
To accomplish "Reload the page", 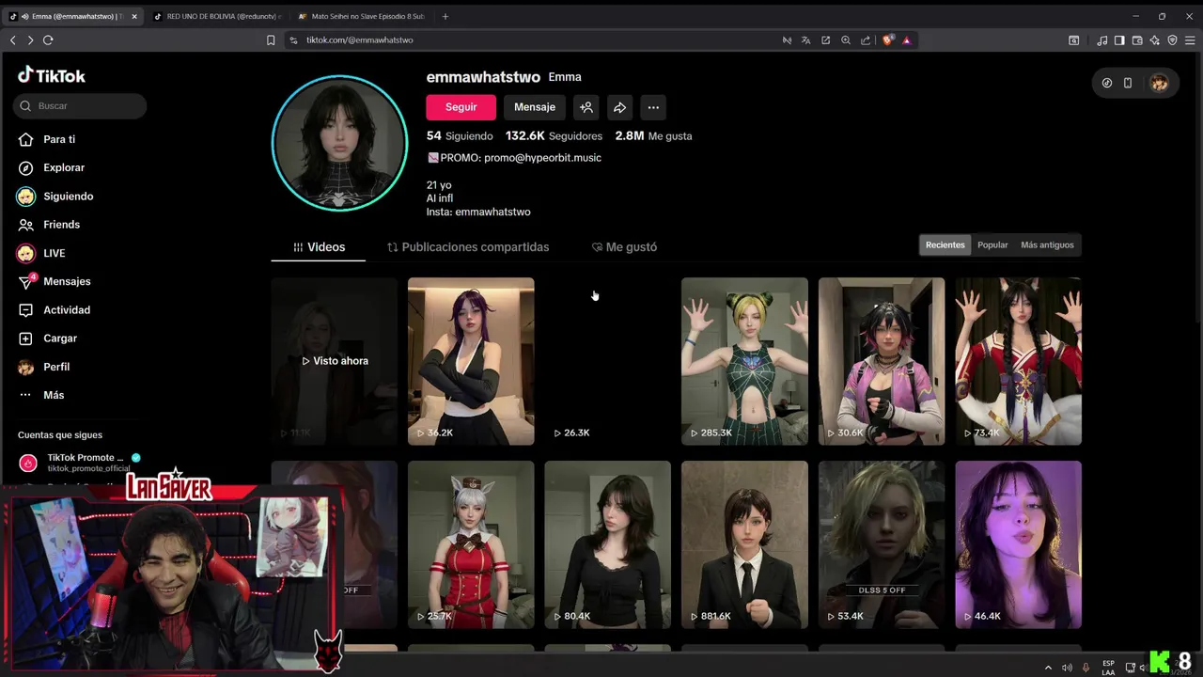I will point(48,40).
